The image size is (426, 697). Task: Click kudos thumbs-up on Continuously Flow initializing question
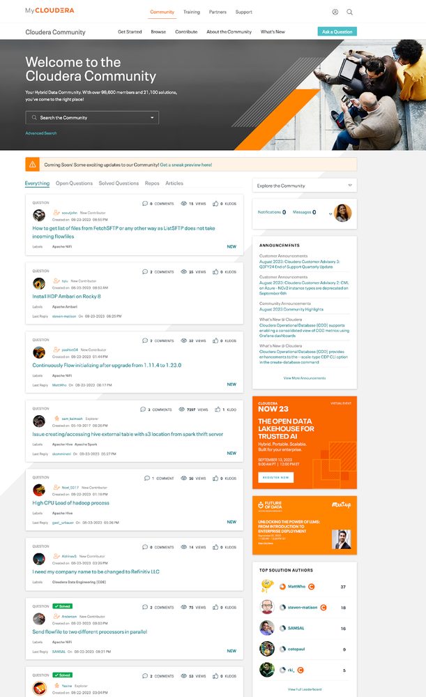click(x=215, y=340)
